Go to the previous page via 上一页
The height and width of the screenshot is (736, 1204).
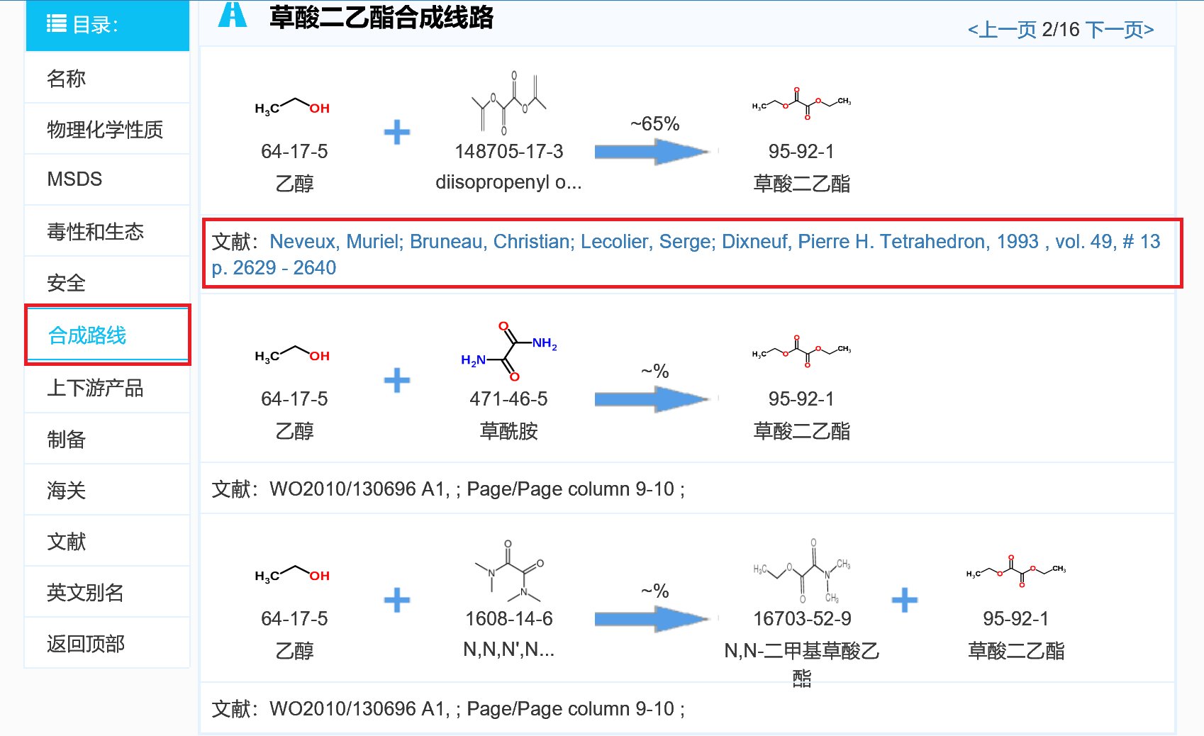pos(1005,30)
